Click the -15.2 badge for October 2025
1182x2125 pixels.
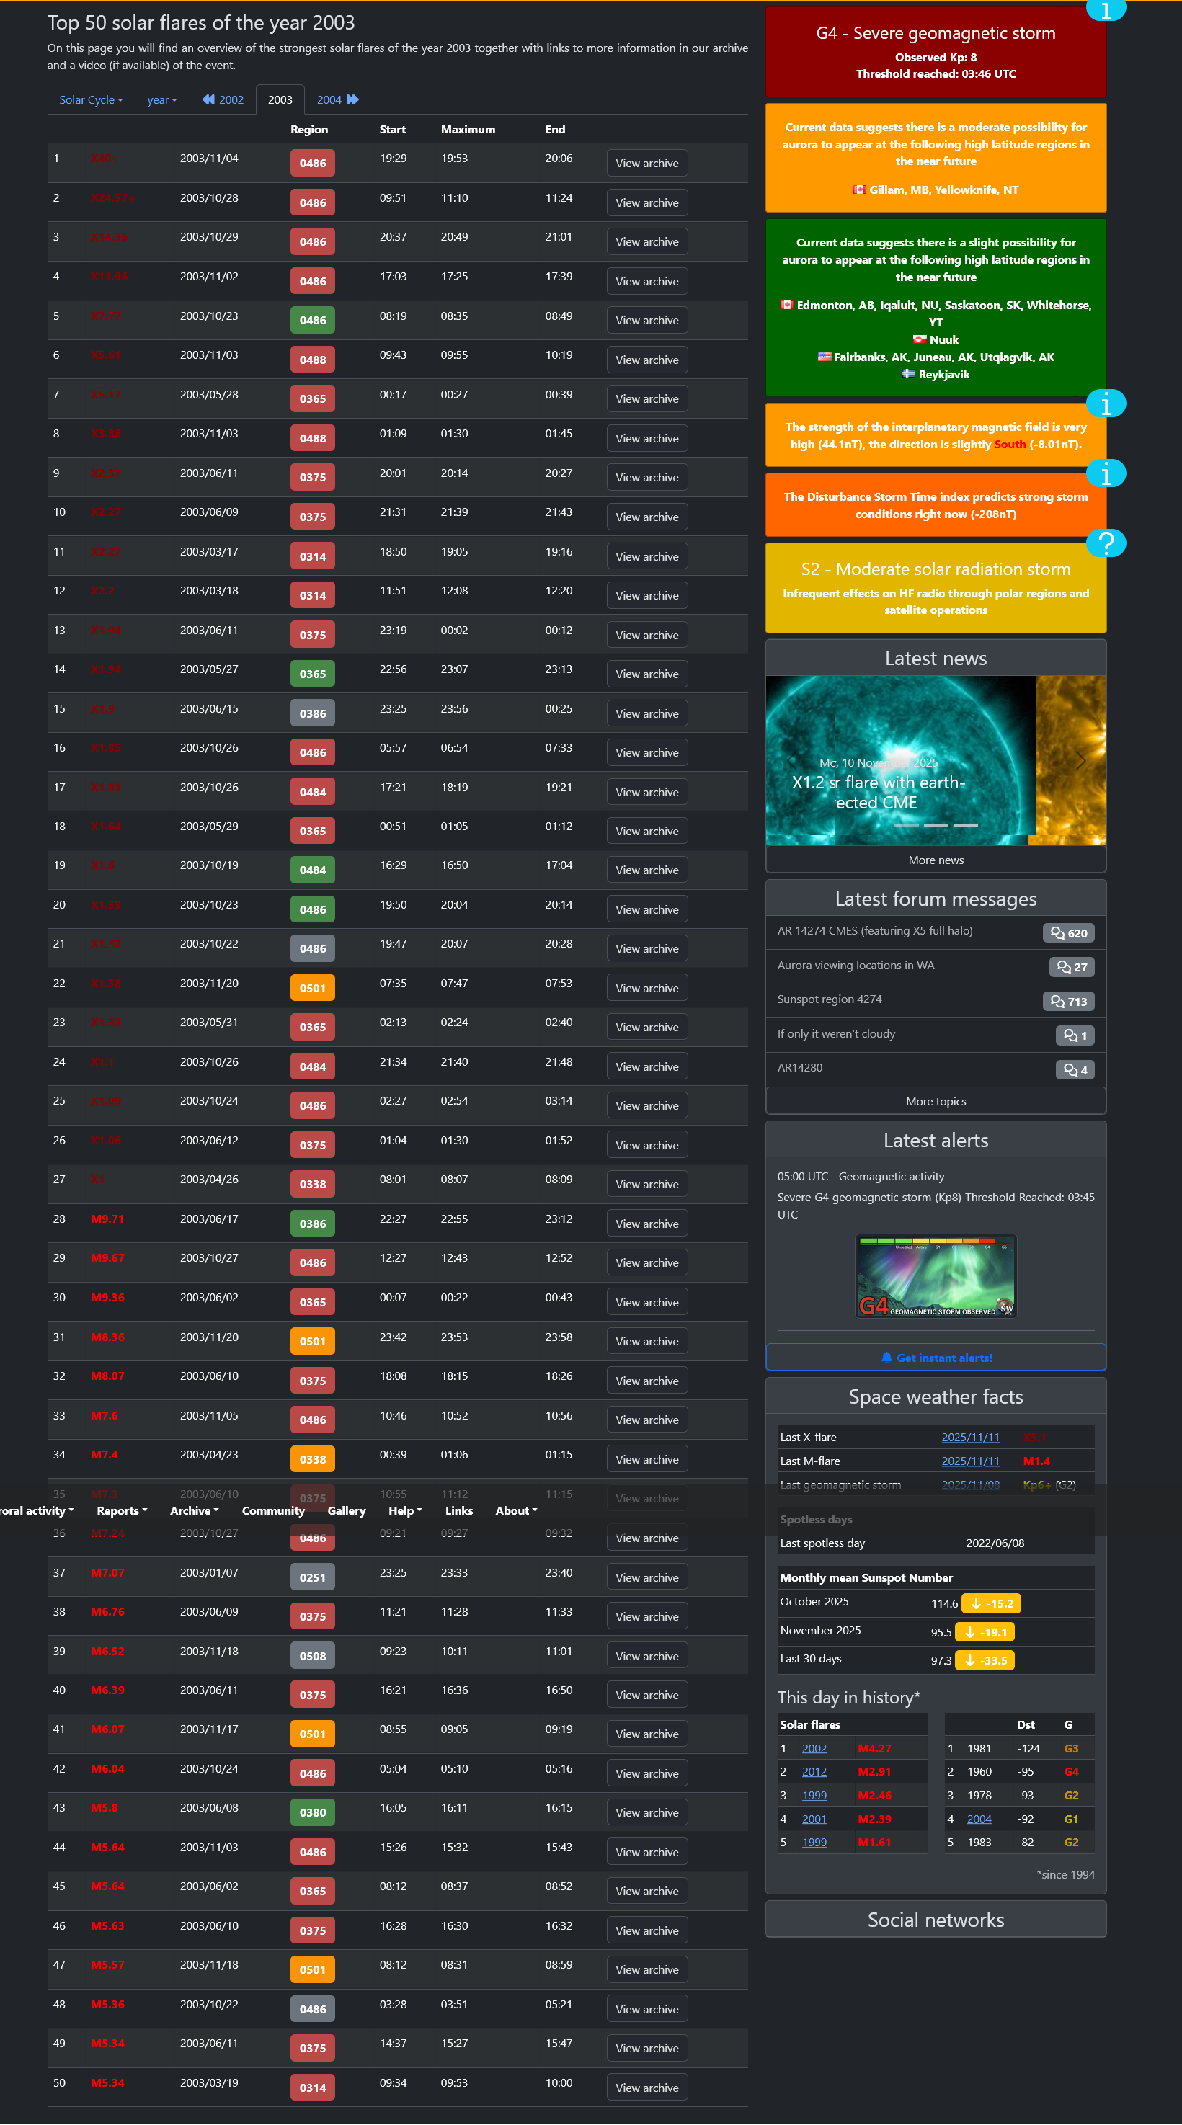pyautogui.click(x=992, y=1603)
